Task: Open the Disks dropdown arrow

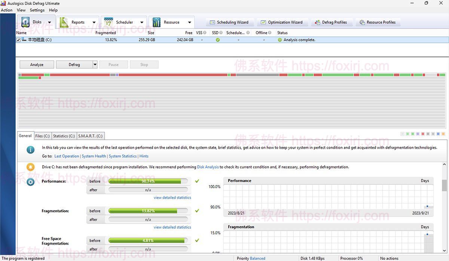Action: point(49,22)
